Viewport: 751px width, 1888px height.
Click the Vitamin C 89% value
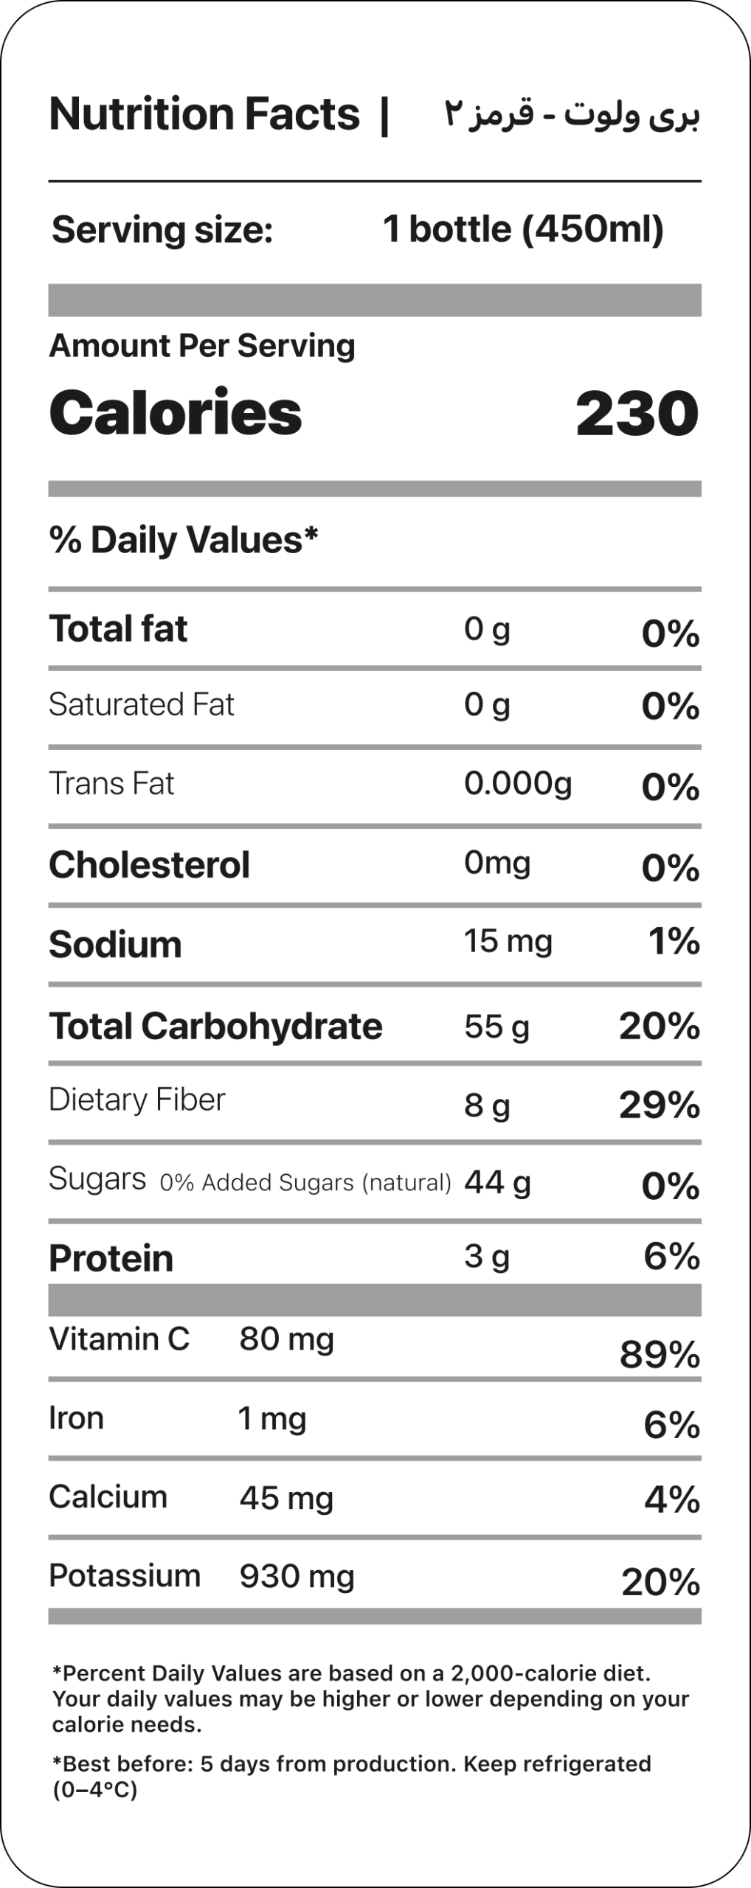(x=660, y=1354)
